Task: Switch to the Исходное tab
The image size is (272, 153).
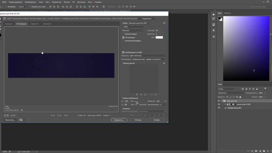Action: pos(8,24)
